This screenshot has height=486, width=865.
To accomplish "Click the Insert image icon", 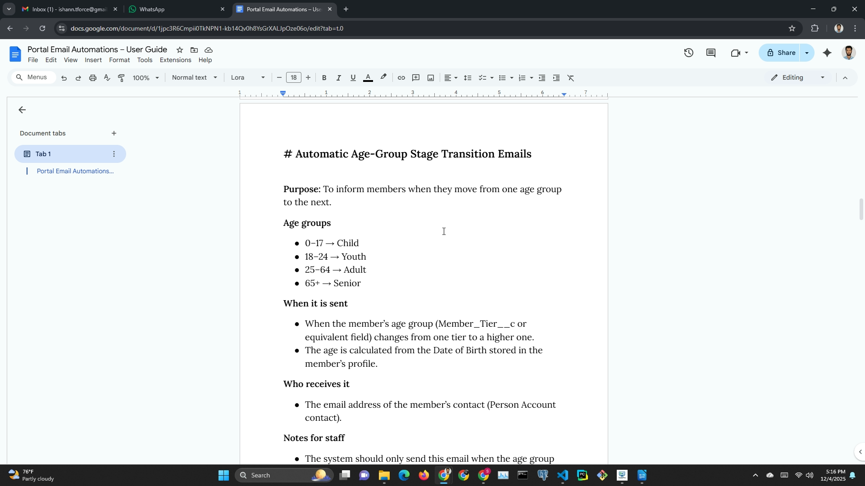I will pyautogui.click(x=431, y=78).
